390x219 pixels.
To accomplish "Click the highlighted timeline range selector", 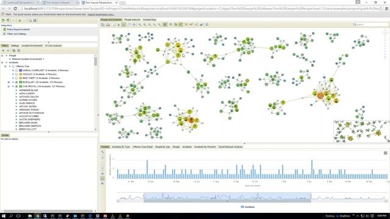I will coord(227,196).
